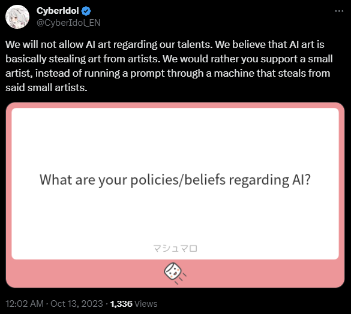Click the pink top border of the card
351x314 pixels.
(175, 105)
